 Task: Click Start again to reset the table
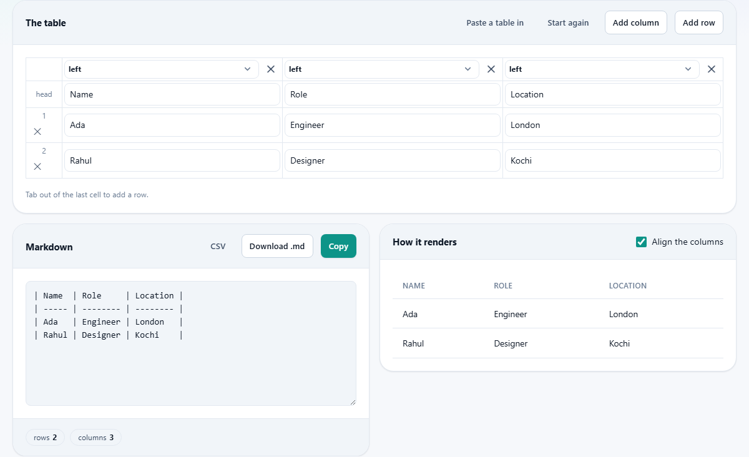[568, 22]
